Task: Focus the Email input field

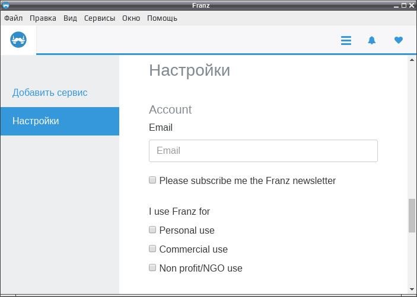Action: point(263,151)
